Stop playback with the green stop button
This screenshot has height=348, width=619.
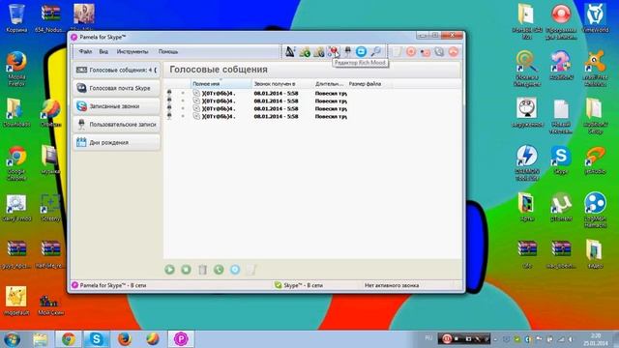[186, 270]
